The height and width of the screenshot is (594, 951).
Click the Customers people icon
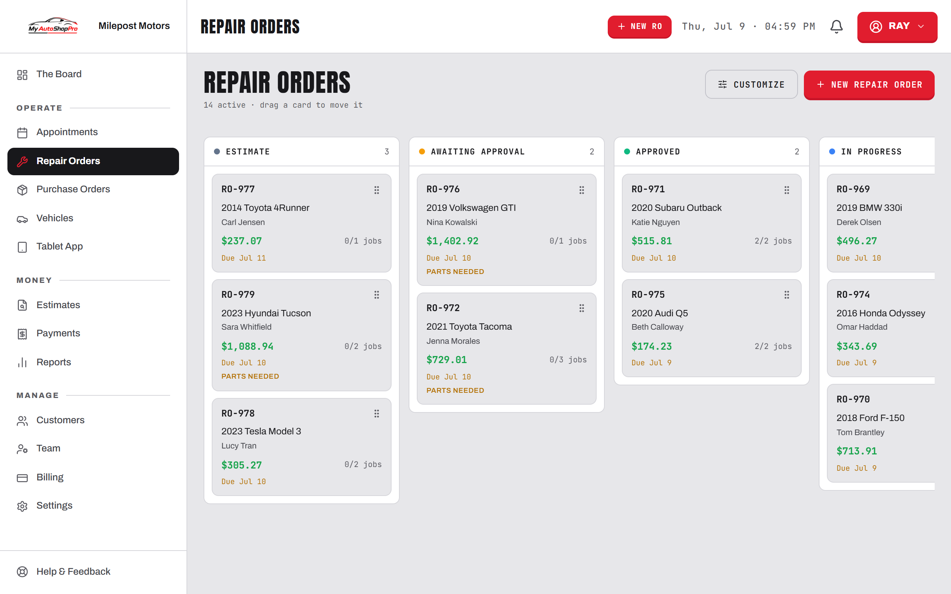coord(22,421)
